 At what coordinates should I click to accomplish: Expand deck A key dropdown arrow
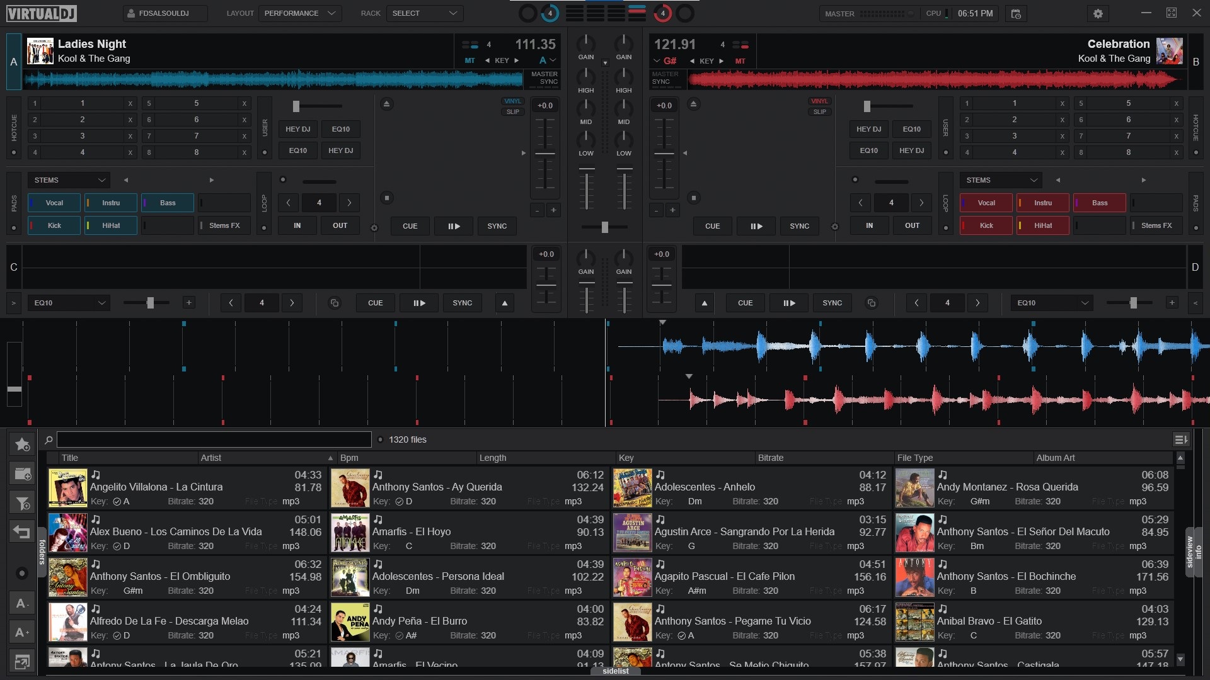click(553, 60)
